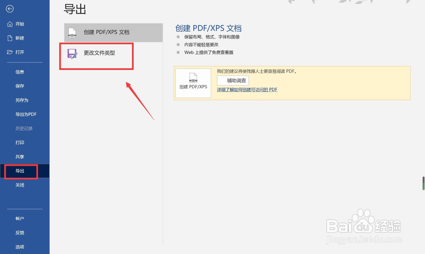Click the large 创建 PDF/XPS button icon
Viewport: 425px width, 254px height.
[193, 83]
